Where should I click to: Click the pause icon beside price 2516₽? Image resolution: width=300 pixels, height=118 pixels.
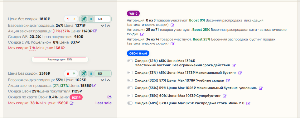click(91, 73)
